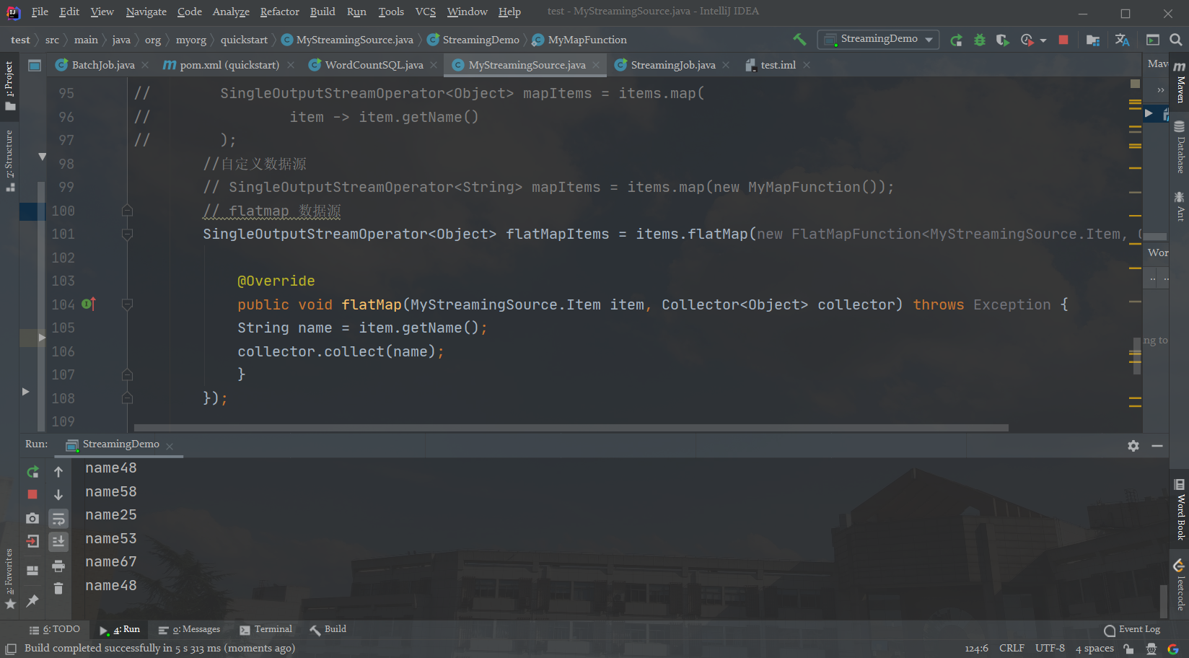
Task: Collapse the code fold at line 101
Action: click(127, 234)
